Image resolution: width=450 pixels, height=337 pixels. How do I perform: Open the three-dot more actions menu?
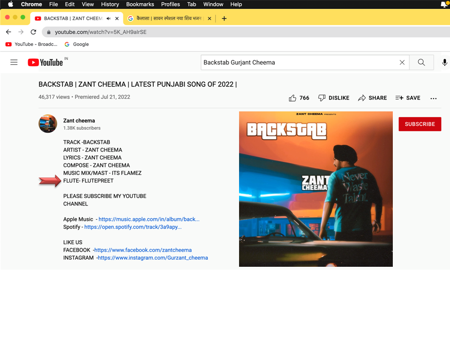433,98
